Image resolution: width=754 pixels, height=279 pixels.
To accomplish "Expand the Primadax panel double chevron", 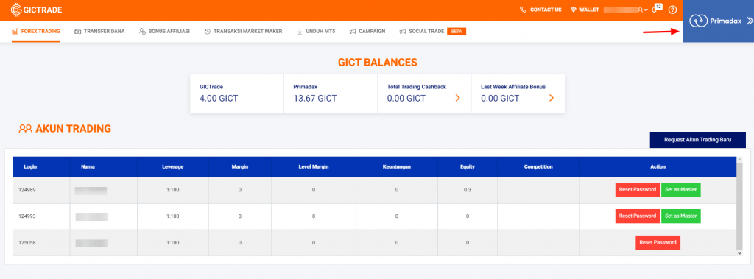I will coord(749,21).
